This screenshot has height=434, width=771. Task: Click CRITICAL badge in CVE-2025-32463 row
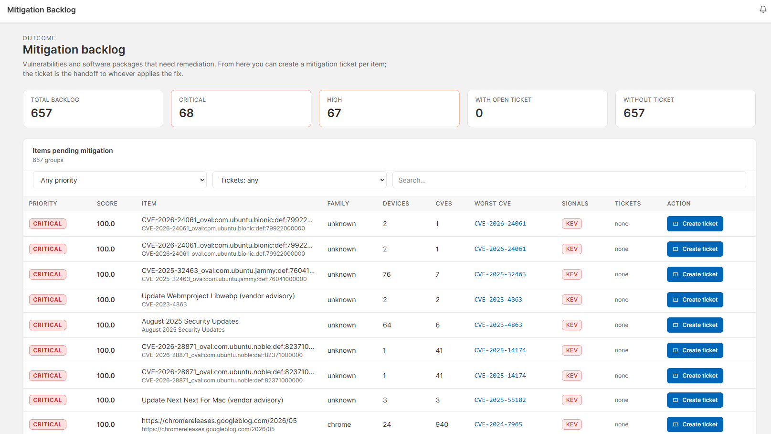point(47,274)
